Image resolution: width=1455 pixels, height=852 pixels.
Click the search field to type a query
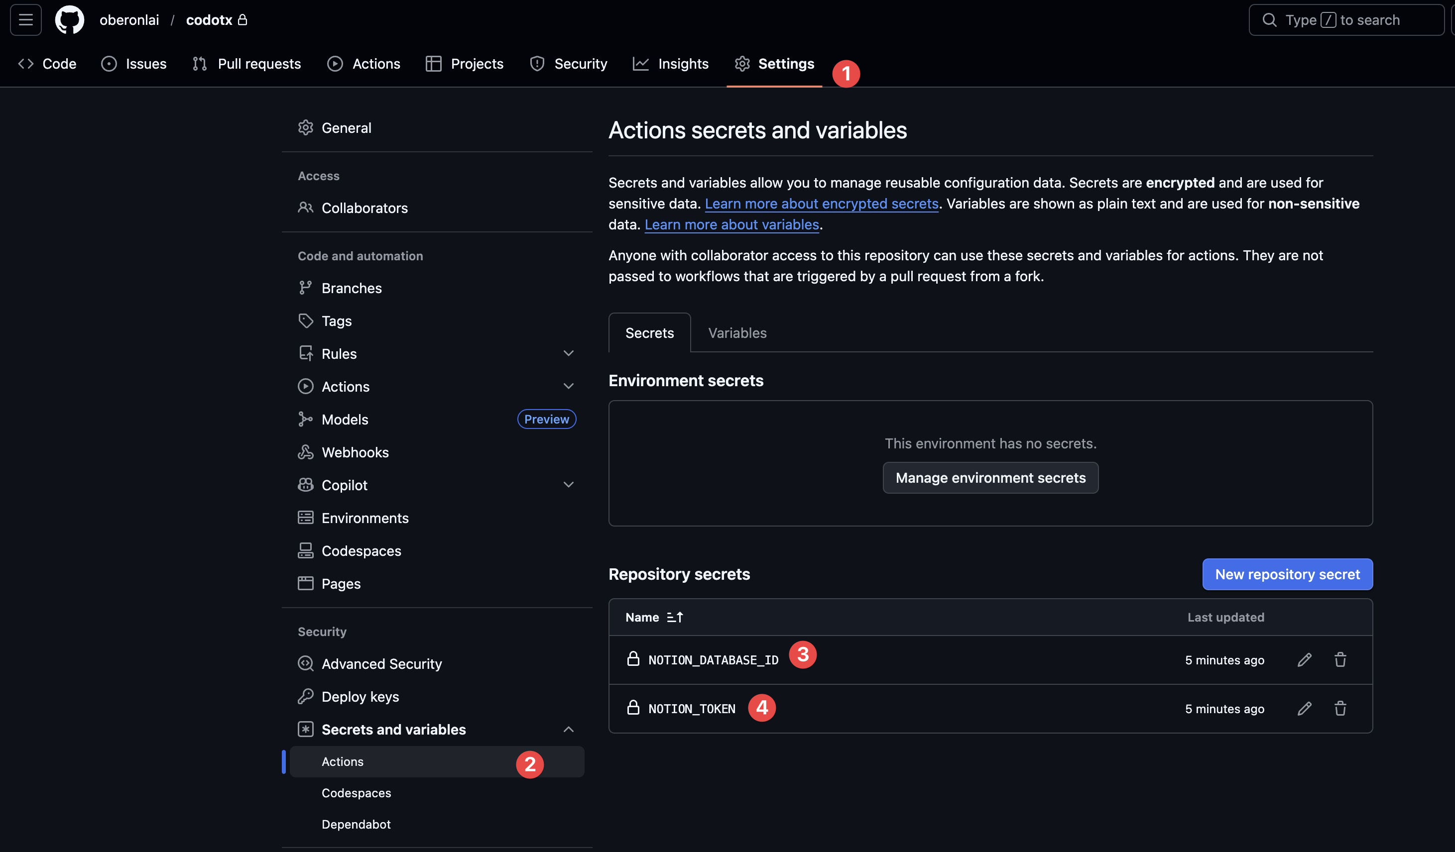pos(1347,19)
